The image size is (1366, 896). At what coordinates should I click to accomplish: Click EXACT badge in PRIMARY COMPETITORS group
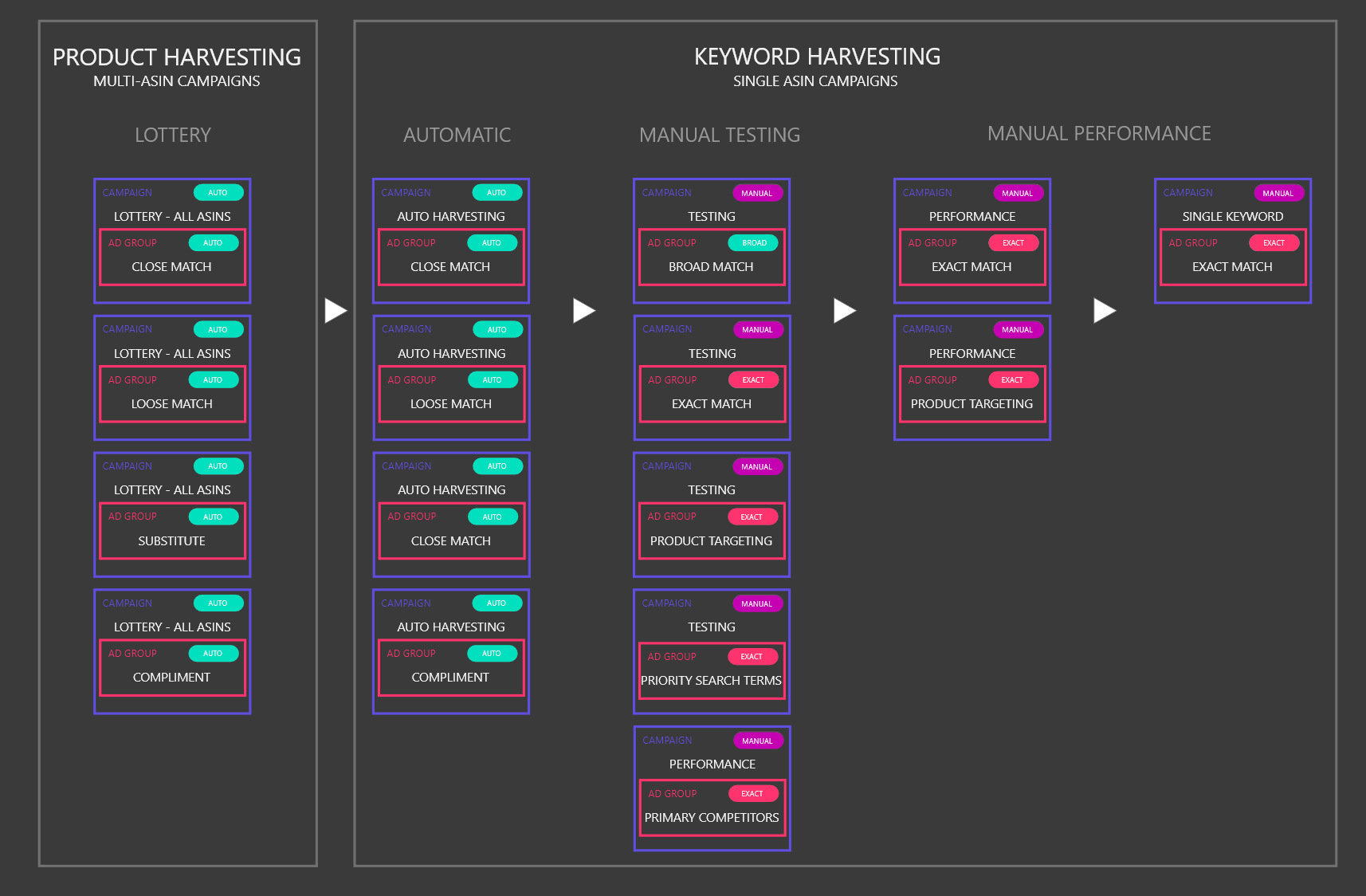[x=753, y=793]
